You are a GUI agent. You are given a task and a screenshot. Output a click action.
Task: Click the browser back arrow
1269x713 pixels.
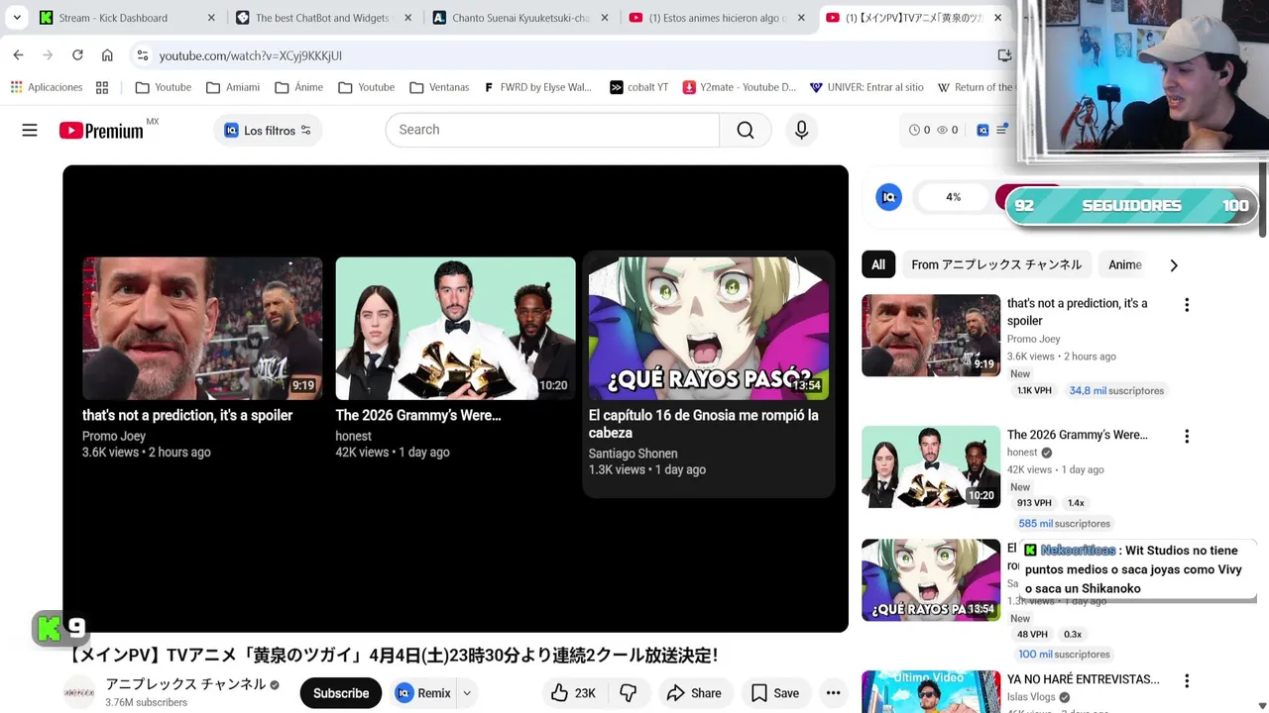(x=18, y=55)
